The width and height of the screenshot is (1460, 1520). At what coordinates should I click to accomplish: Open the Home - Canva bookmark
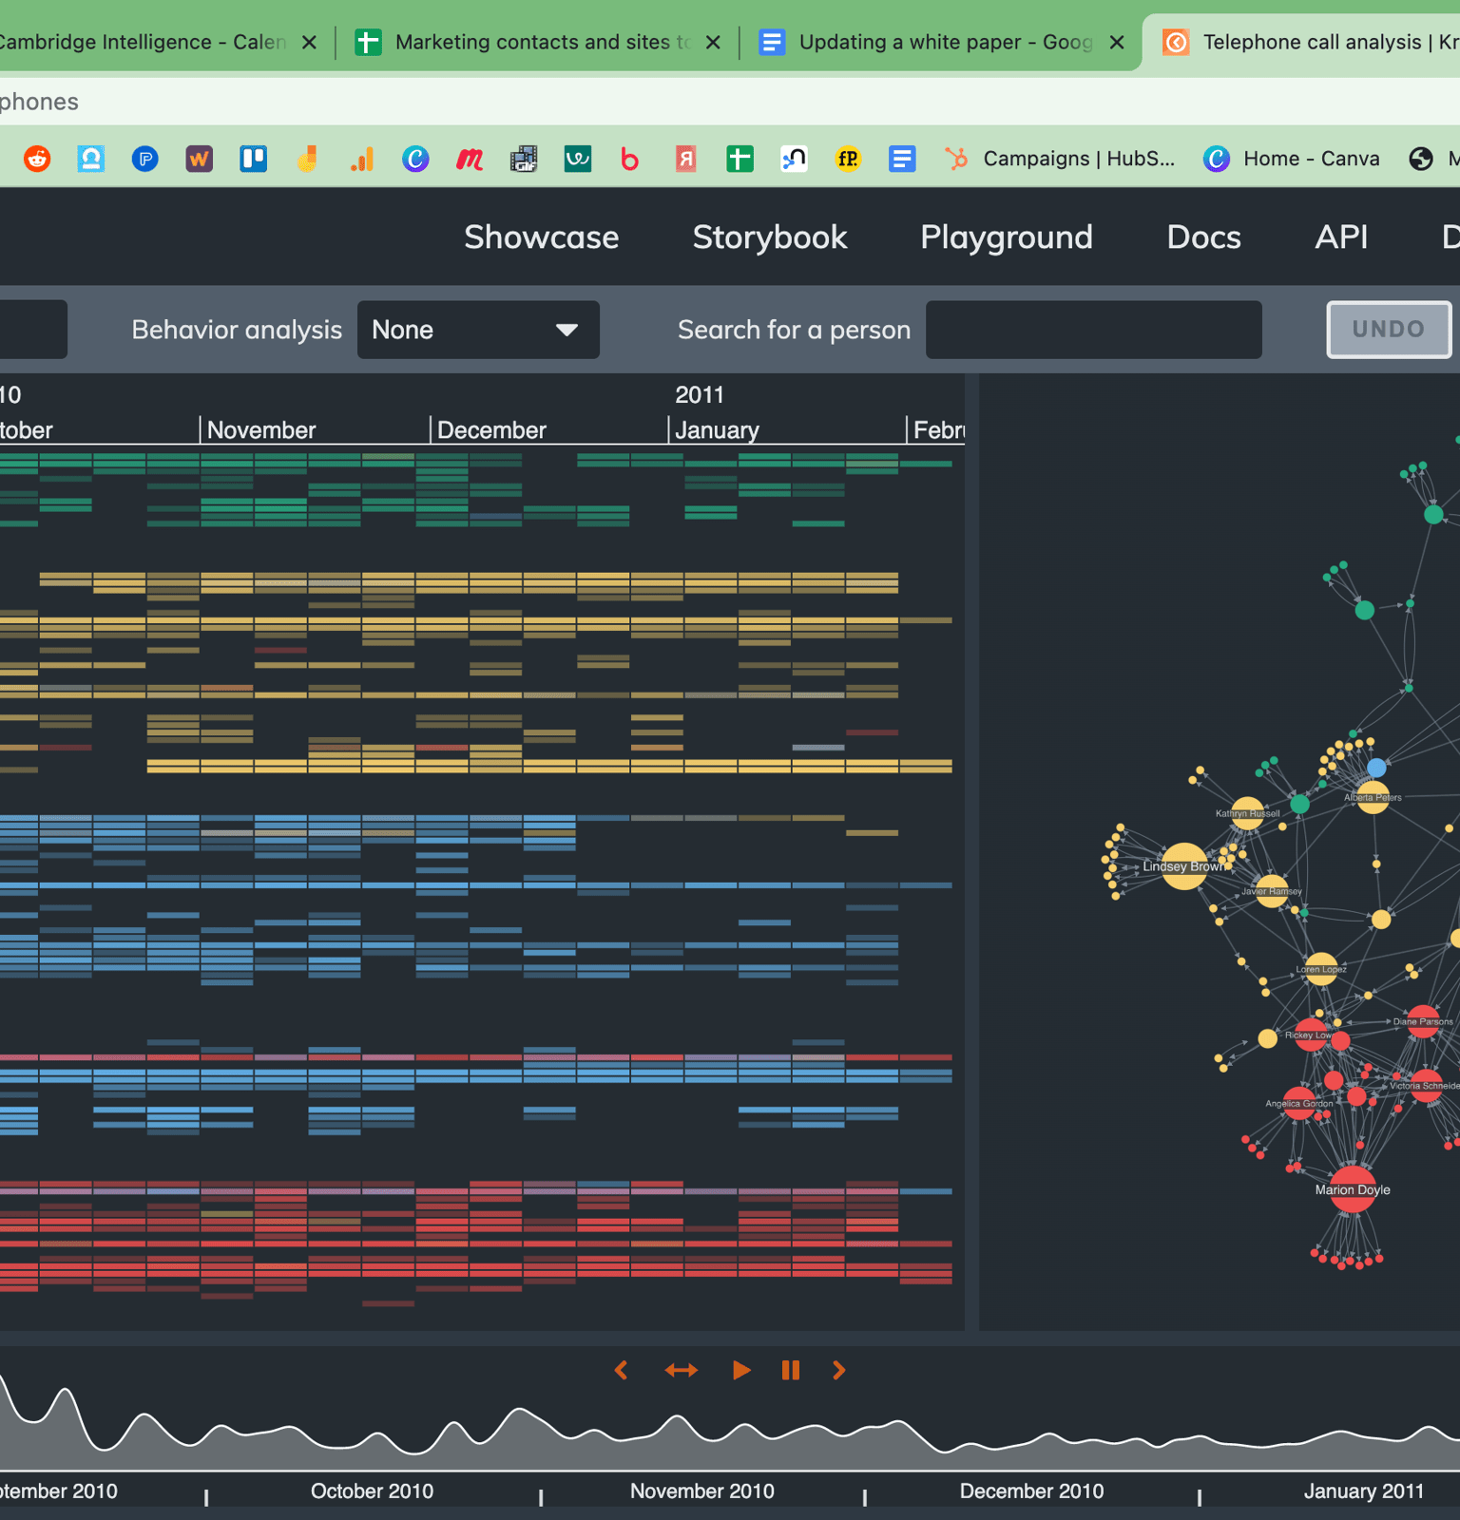[1292, 159]
